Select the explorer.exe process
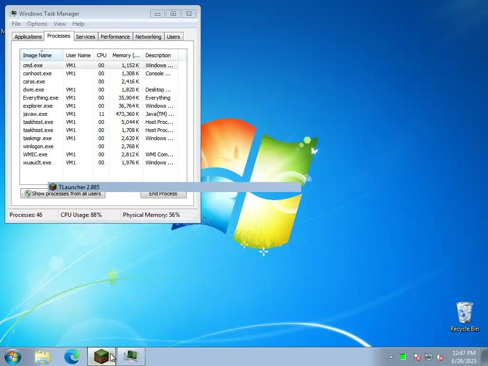 [99, 106]
